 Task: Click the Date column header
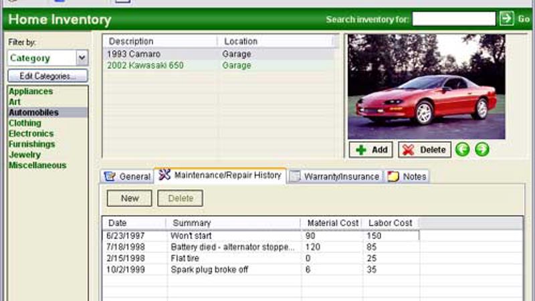point(134,223)
